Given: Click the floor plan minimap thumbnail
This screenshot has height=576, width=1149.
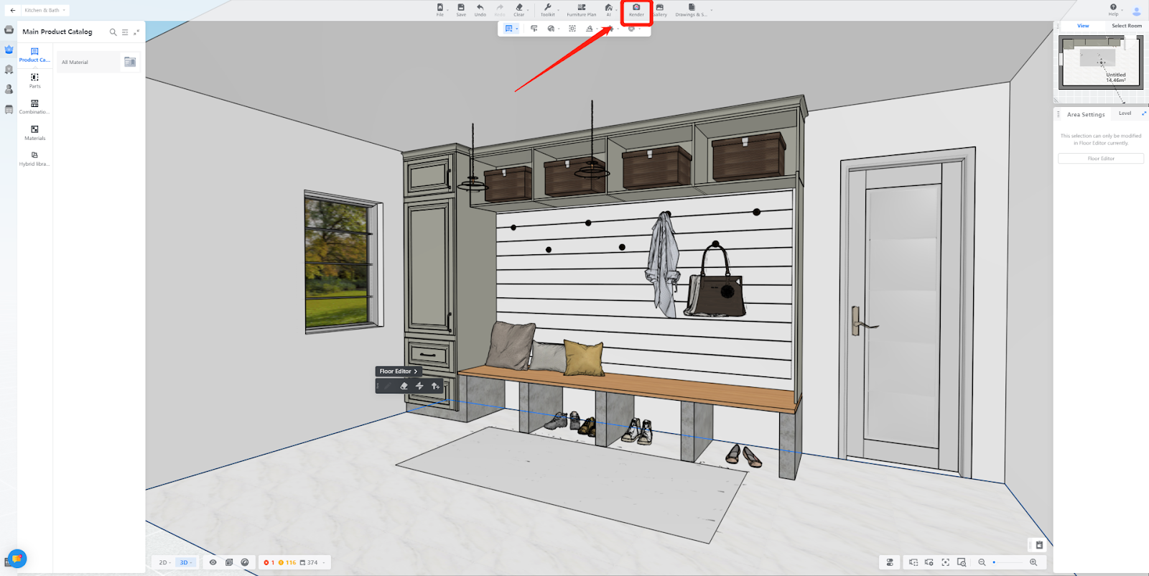Looking at the screenshot, I should [1100, 62].
